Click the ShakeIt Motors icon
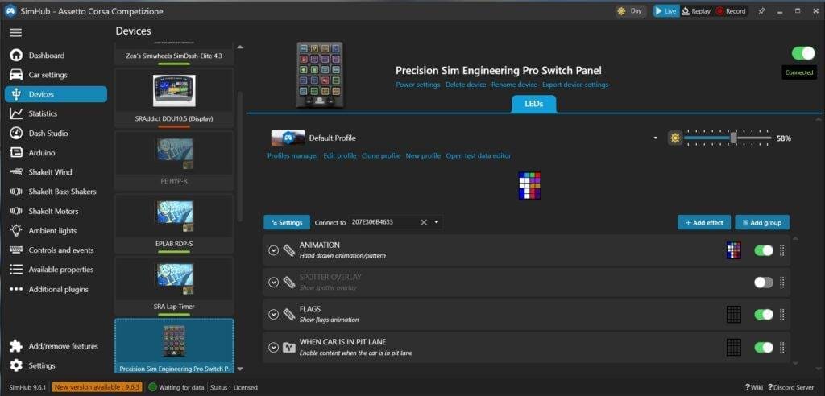825x396 pixels. 16,211
